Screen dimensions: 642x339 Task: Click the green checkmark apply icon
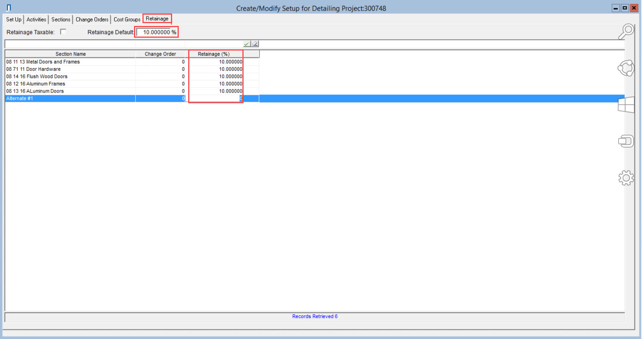247,44
